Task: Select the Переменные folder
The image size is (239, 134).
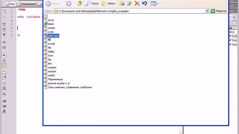Action: [53, 79]
